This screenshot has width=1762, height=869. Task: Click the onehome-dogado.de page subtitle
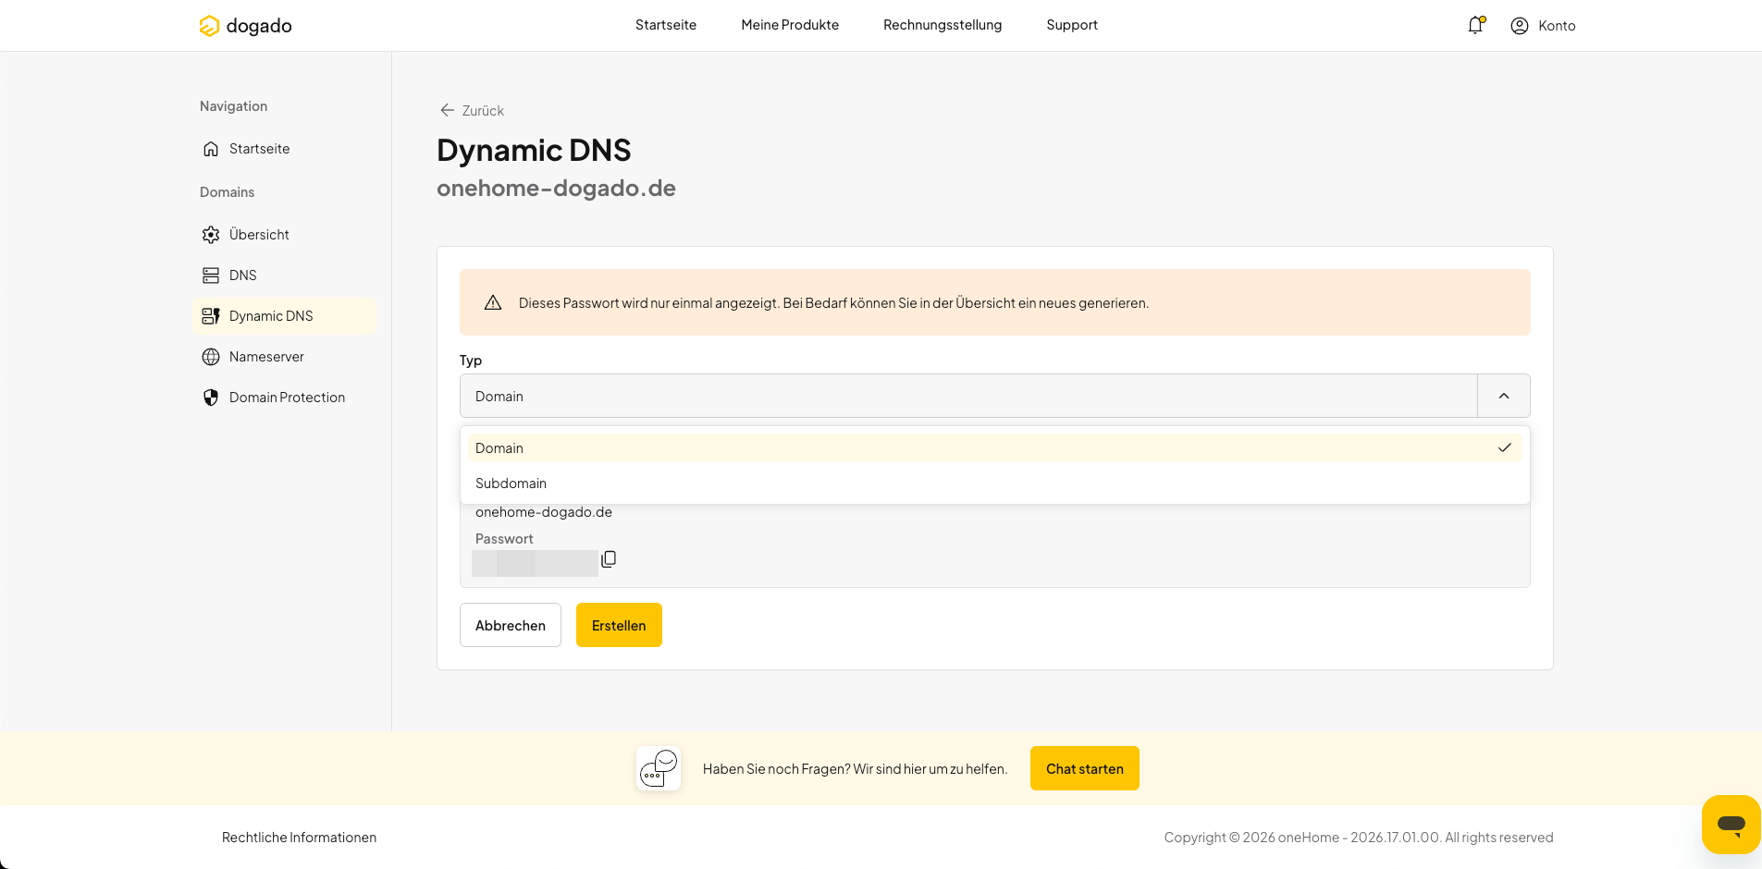[x=556, y=188]
